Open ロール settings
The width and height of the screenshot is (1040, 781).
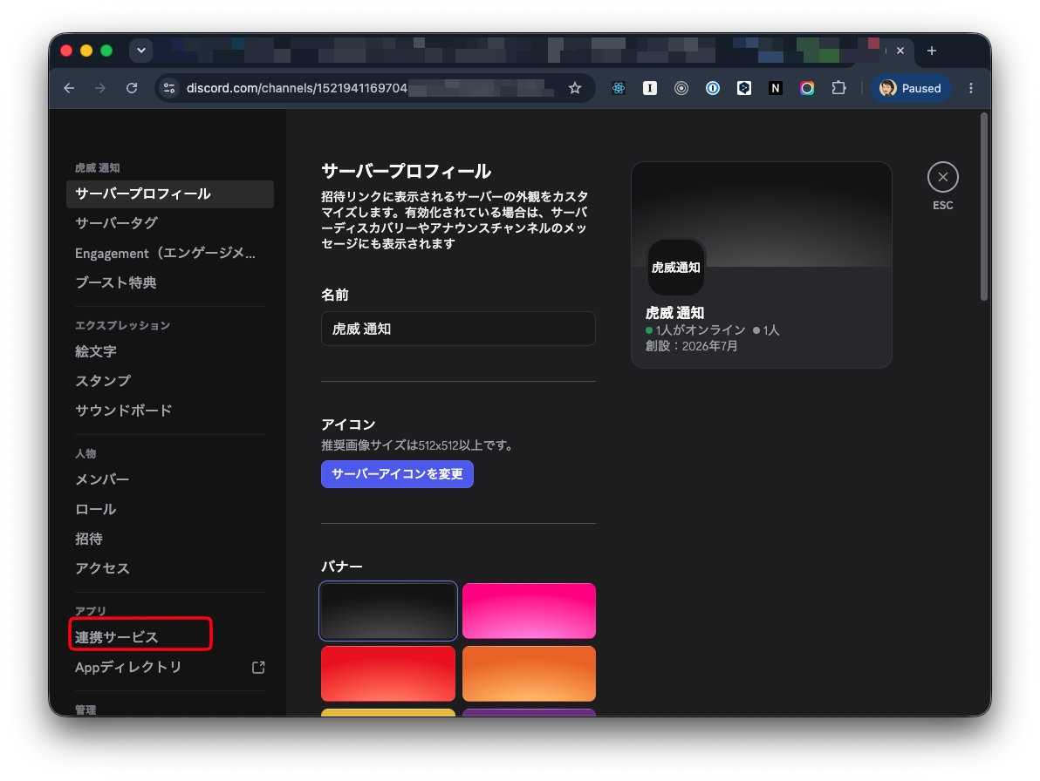point(170,509)
